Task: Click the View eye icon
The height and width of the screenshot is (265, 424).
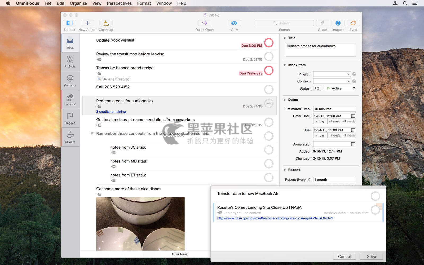Action: coord(234,23)
